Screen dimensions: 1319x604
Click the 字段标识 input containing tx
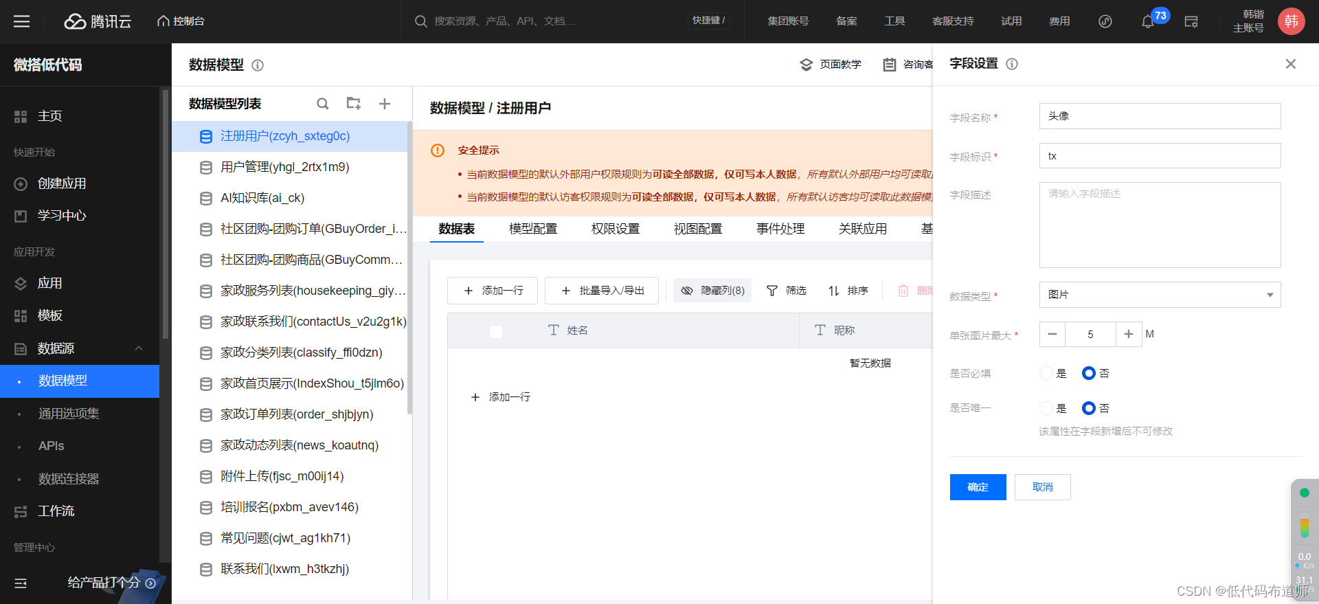point(1160,156)
